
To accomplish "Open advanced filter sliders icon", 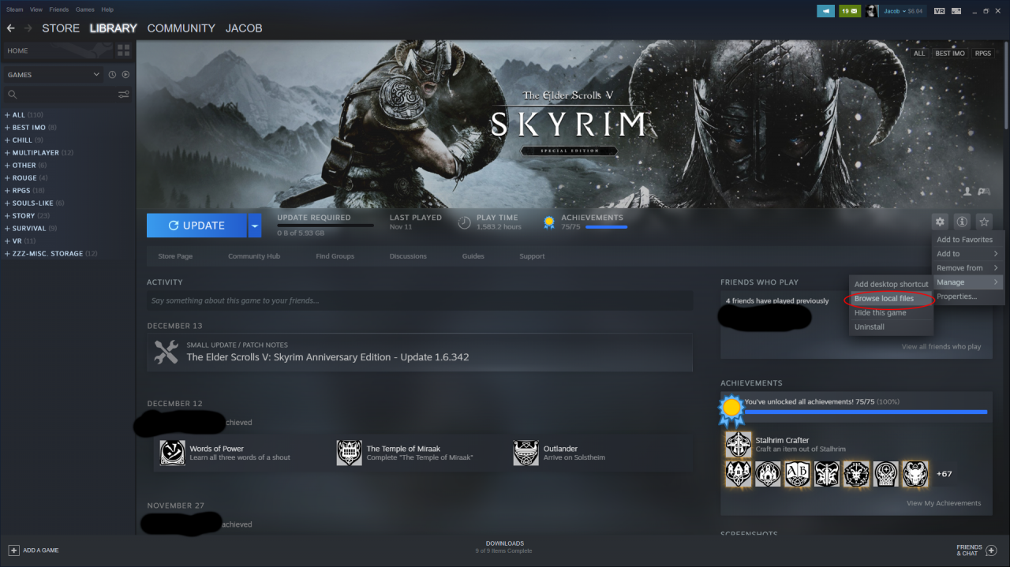I will pyautogui.click(x=124, y=95).
